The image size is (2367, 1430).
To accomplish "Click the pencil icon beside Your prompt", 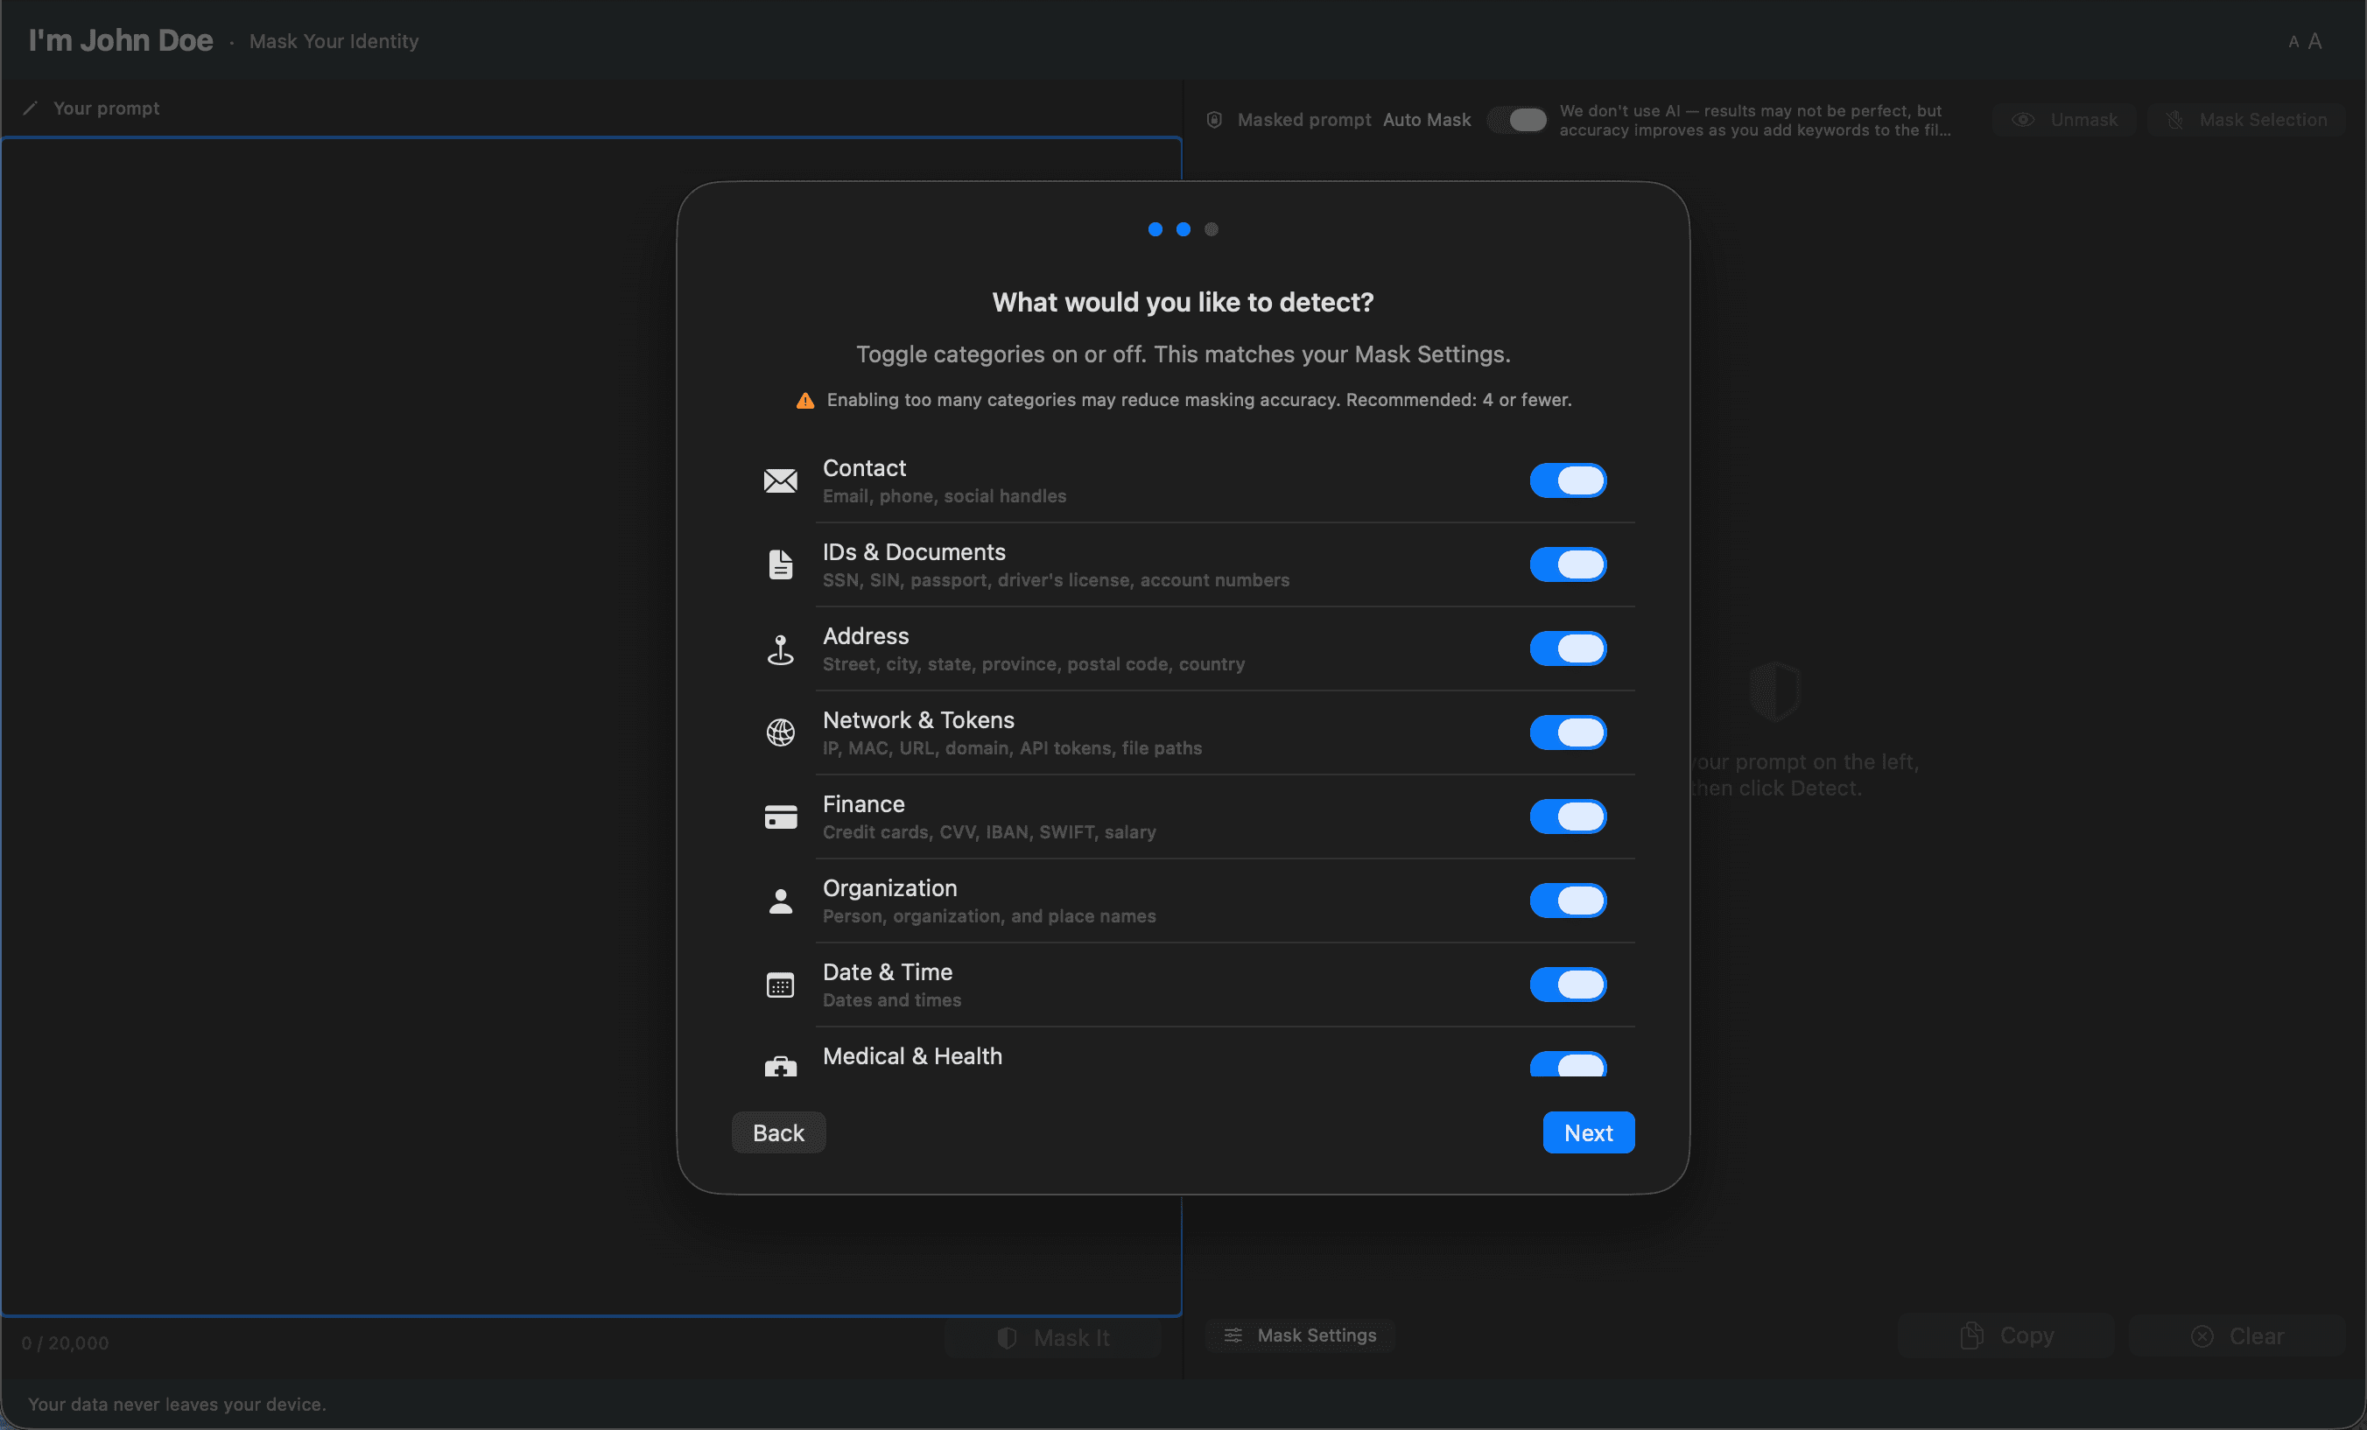I will coord(30,108).
